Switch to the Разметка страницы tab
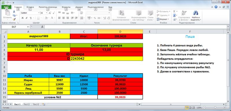This screenshot has width=231, height=111. click(48, 7)
